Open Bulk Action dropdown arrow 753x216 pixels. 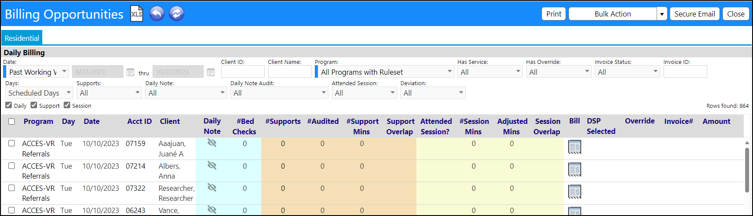[662, 14]
